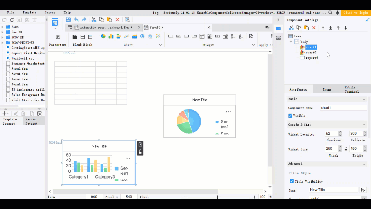371x209 pixels.
Task: Adjust the zoom slider handle in status bar
Action: coord(217,197)
